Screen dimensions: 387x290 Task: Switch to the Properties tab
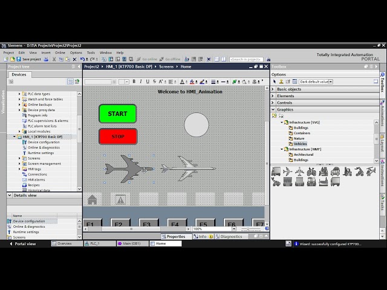[x=176, y=236]
